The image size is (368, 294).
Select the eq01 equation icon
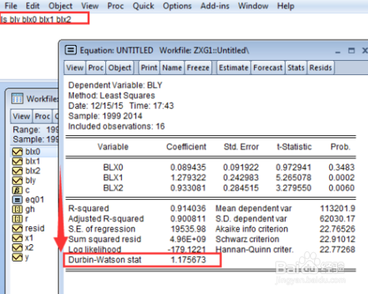coord(17,200)
